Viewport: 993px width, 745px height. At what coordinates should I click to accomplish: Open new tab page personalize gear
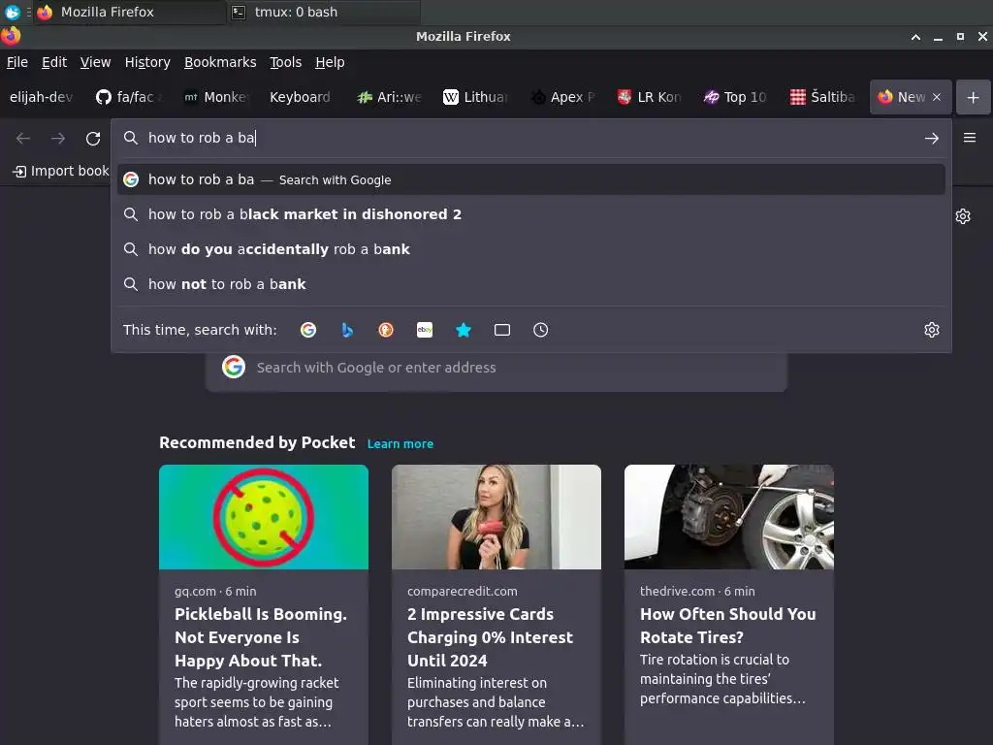(x=963, y=216)
